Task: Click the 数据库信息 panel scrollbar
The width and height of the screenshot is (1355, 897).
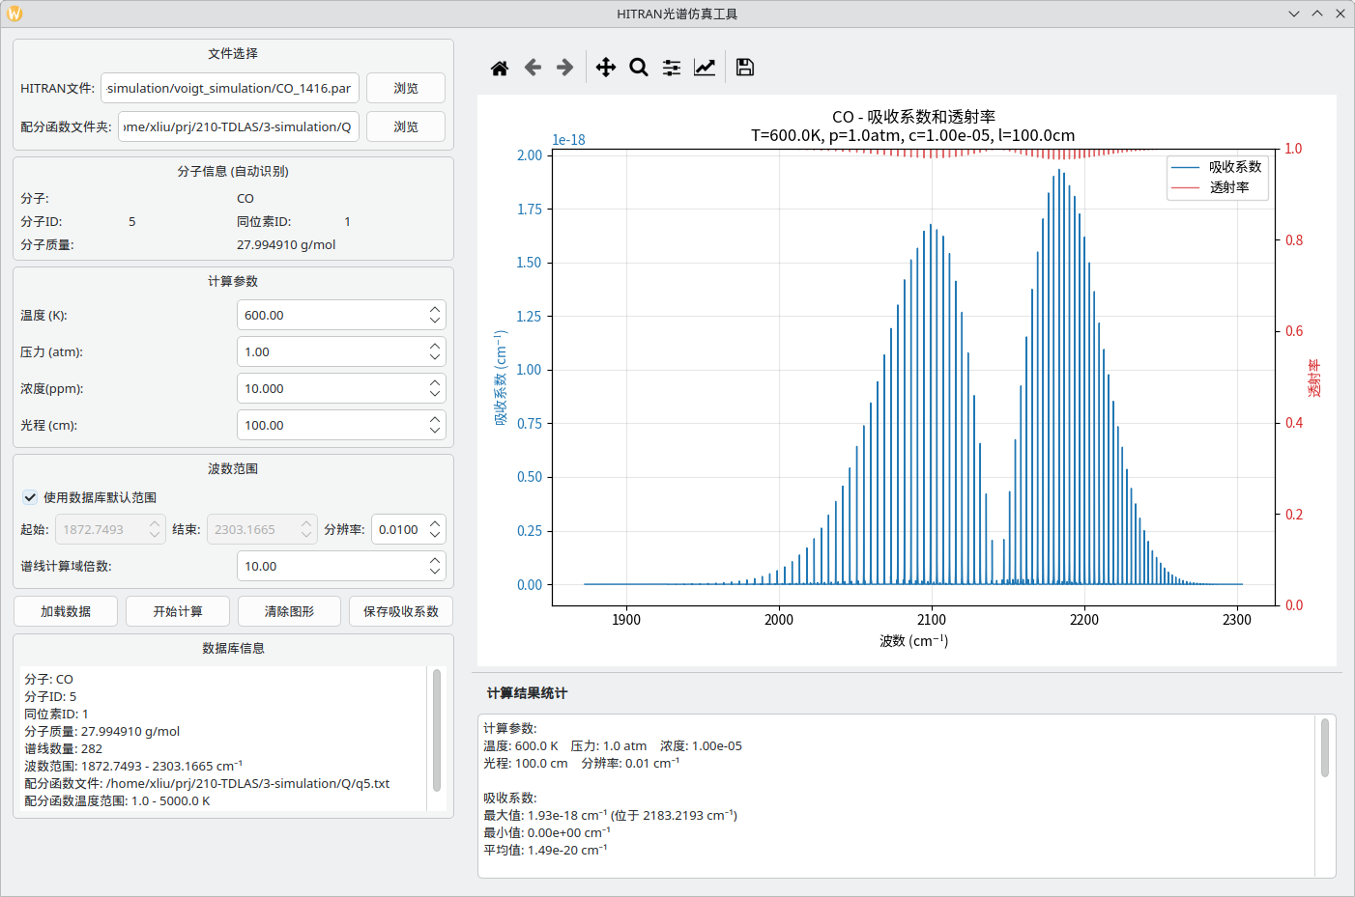Action: coord(437,730)
